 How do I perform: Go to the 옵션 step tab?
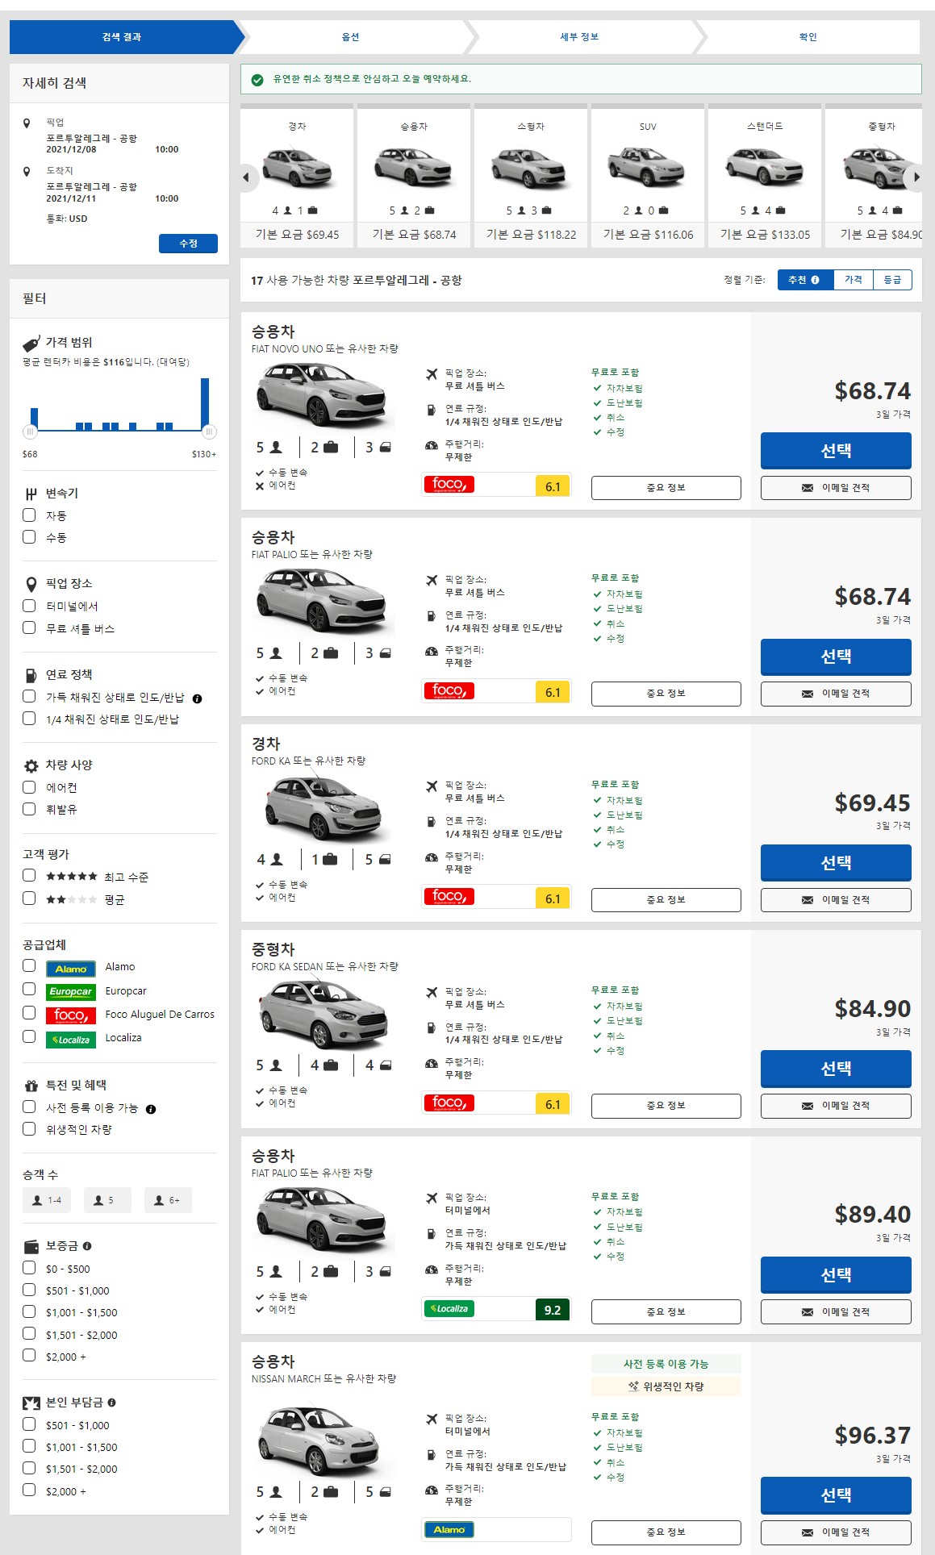[x=350, y=37]
